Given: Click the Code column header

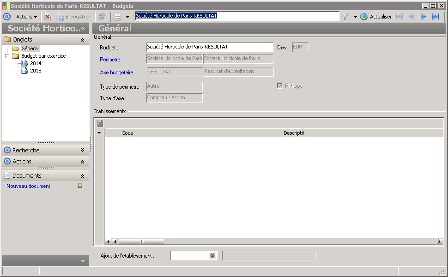Looking at the screenshot, I should [x=127, y=133].
